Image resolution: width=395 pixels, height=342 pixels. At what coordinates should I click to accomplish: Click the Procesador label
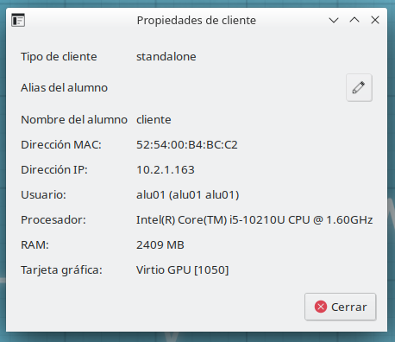(x=53, y=220)
